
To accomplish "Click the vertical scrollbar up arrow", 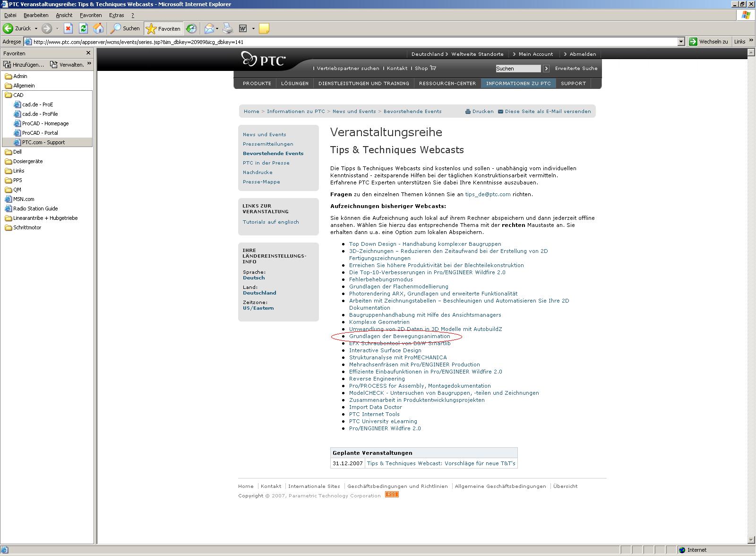I will [x=751, y=52].
